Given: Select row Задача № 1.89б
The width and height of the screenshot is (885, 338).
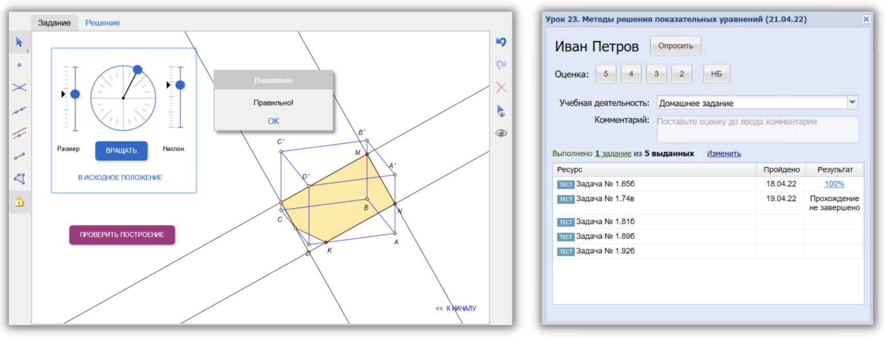Looking at the screenshot, I should [x=708, y=236].
